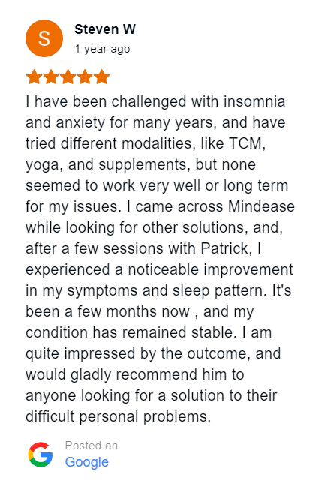Select the fourth orange rating star
The image size is (325, 487).
(x=85, y=77)
